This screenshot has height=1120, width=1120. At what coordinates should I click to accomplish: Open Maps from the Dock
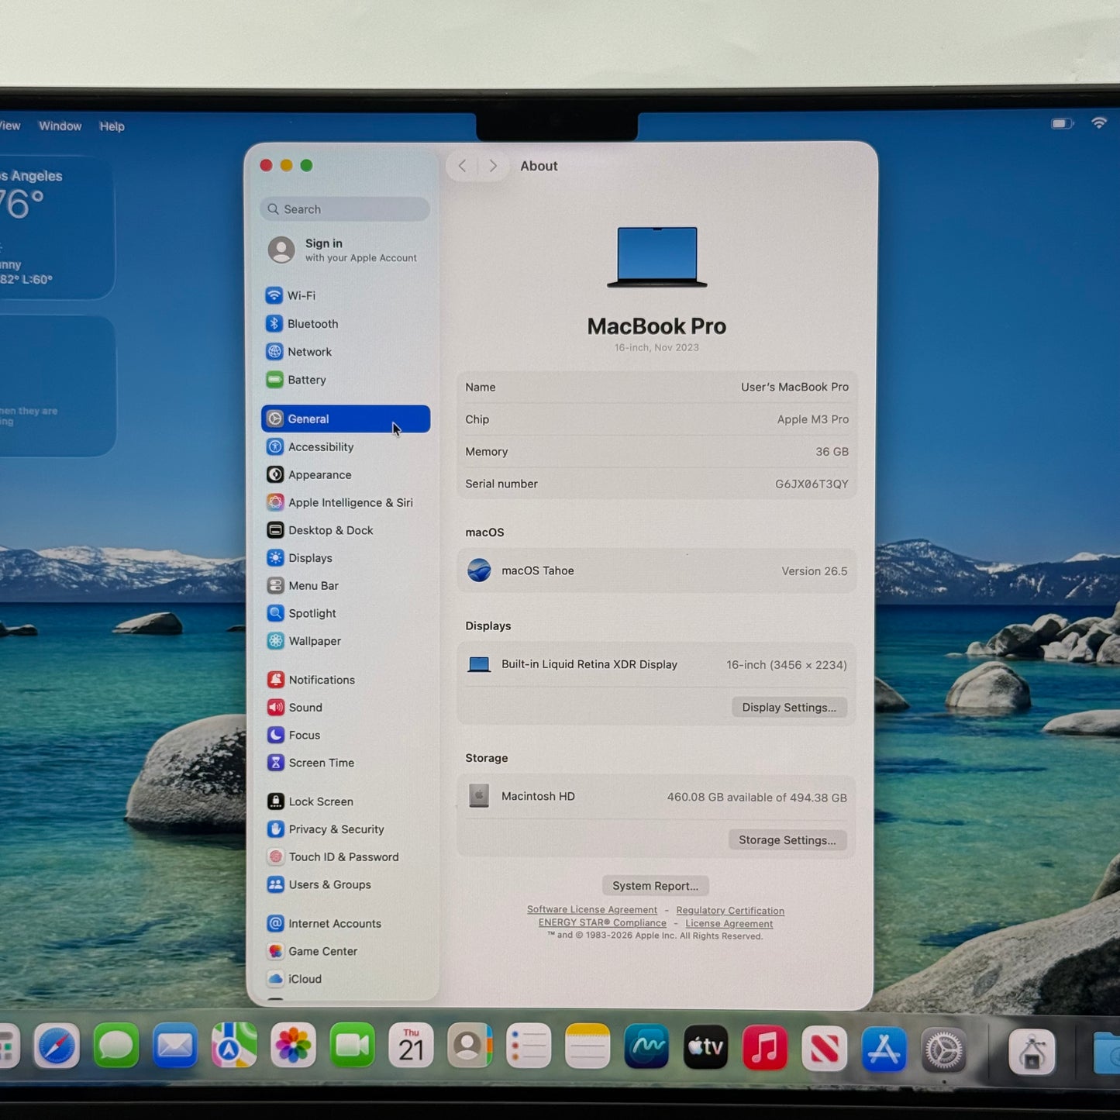click(x=234, y=1045)
